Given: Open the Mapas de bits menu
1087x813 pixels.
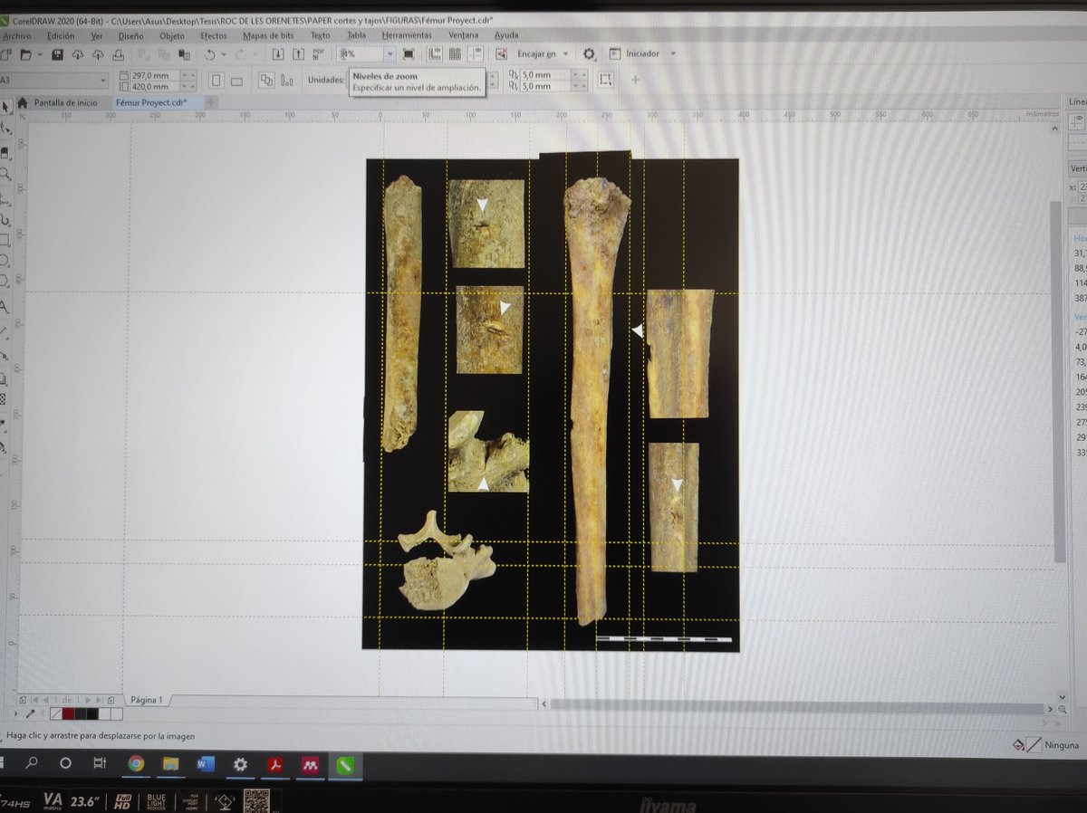Looking at the screenshot, I should pyautogui.click(x=270, y=34).
